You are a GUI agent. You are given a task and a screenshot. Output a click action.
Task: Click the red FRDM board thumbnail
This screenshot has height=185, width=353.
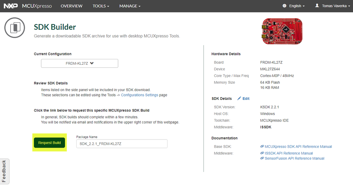click(x=282, y=31)
